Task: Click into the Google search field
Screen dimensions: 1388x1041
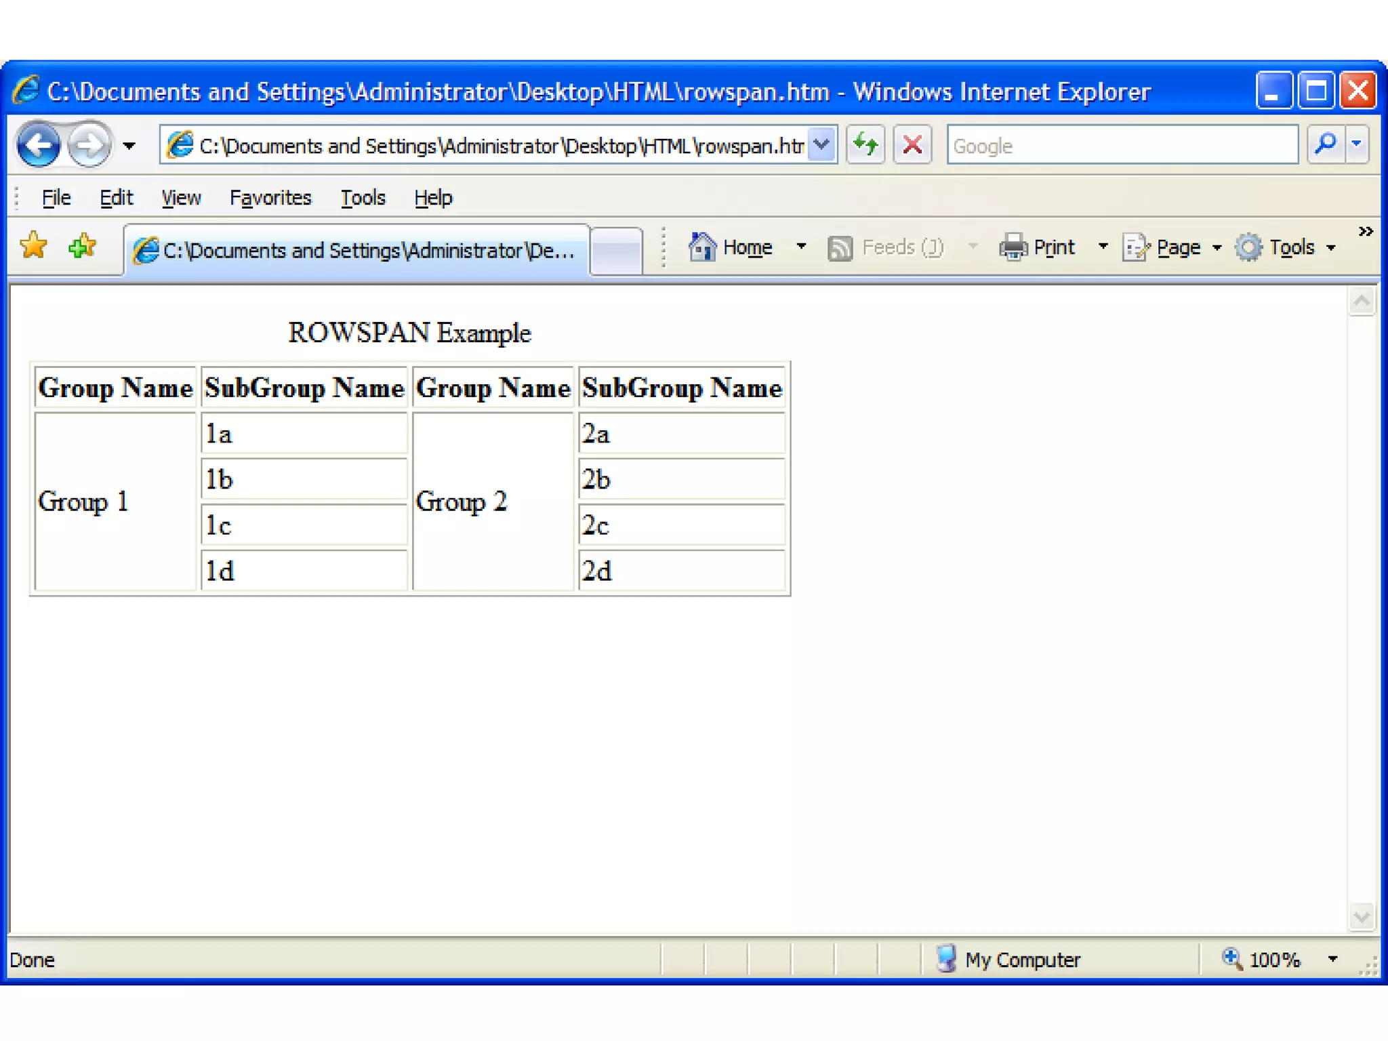Action: [x=1122, y=145]
